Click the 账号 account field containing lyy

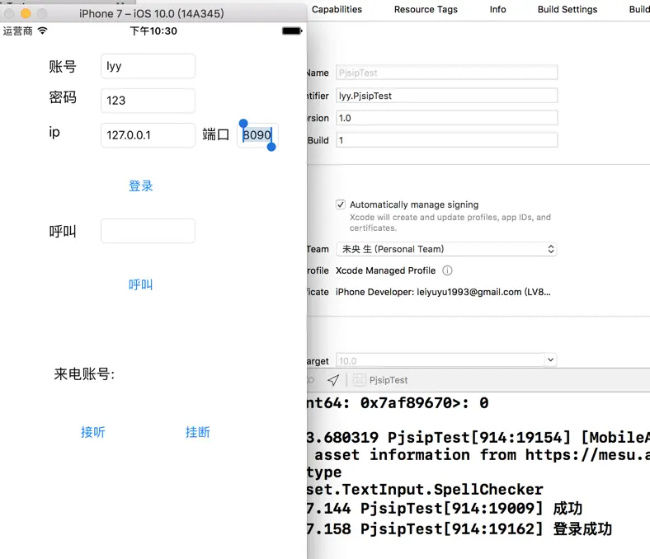click(148, 66)
